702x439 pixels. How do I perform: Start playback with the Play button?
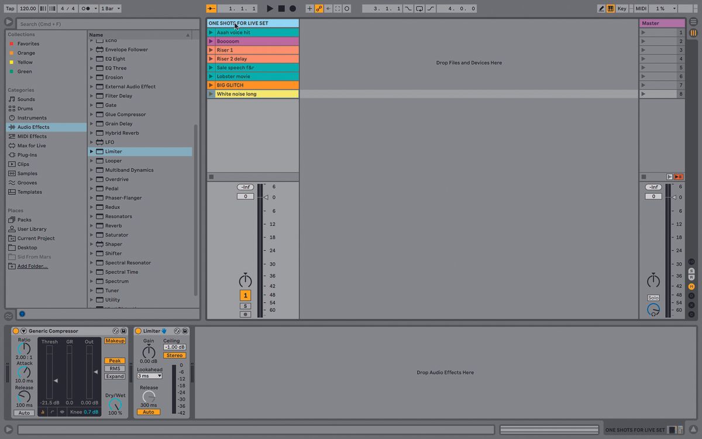tap(270, 9)
